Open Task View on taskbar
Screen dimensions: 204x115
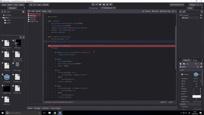[x=44, y=113]
